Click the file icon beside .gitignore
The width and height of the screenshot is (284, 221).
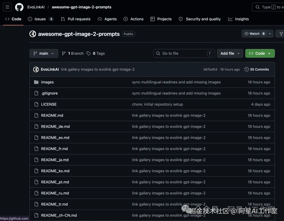pyautogui.click(x=36, y=93)
